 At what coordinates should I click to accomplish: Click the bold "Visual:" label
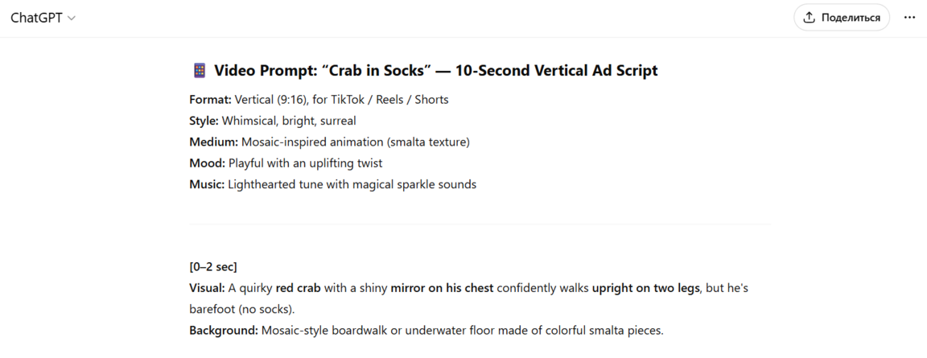[x=208, y=287]
